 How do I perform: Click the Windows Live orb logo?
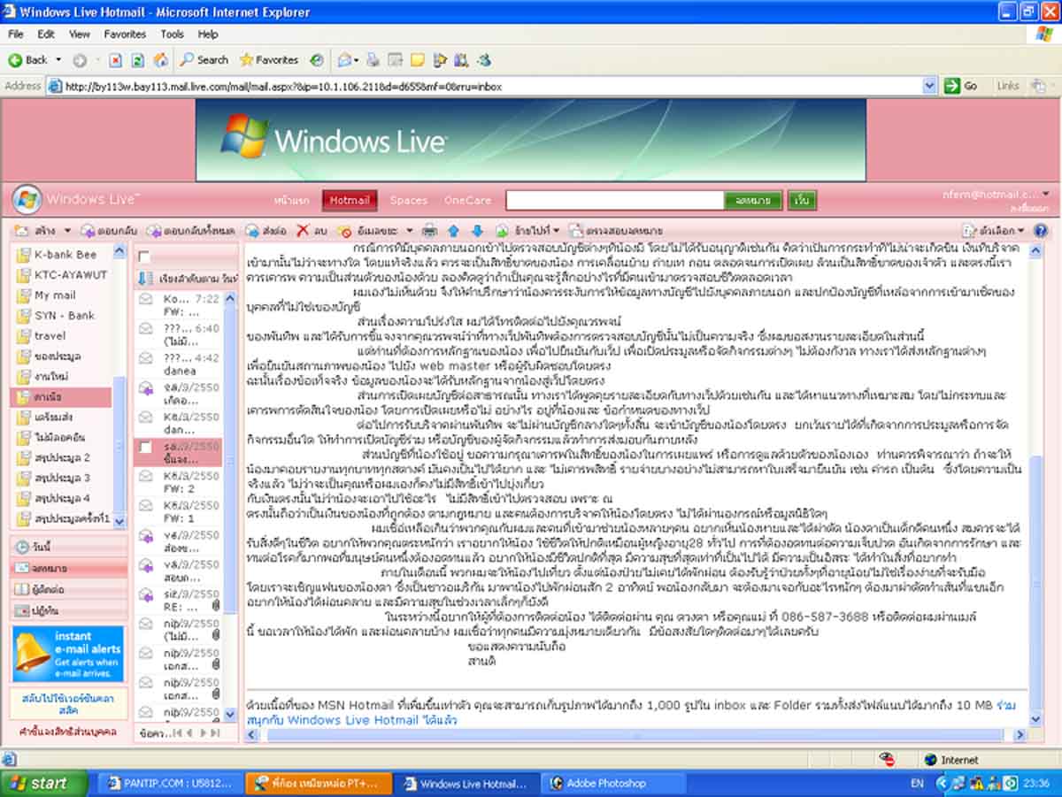[27, 199]
